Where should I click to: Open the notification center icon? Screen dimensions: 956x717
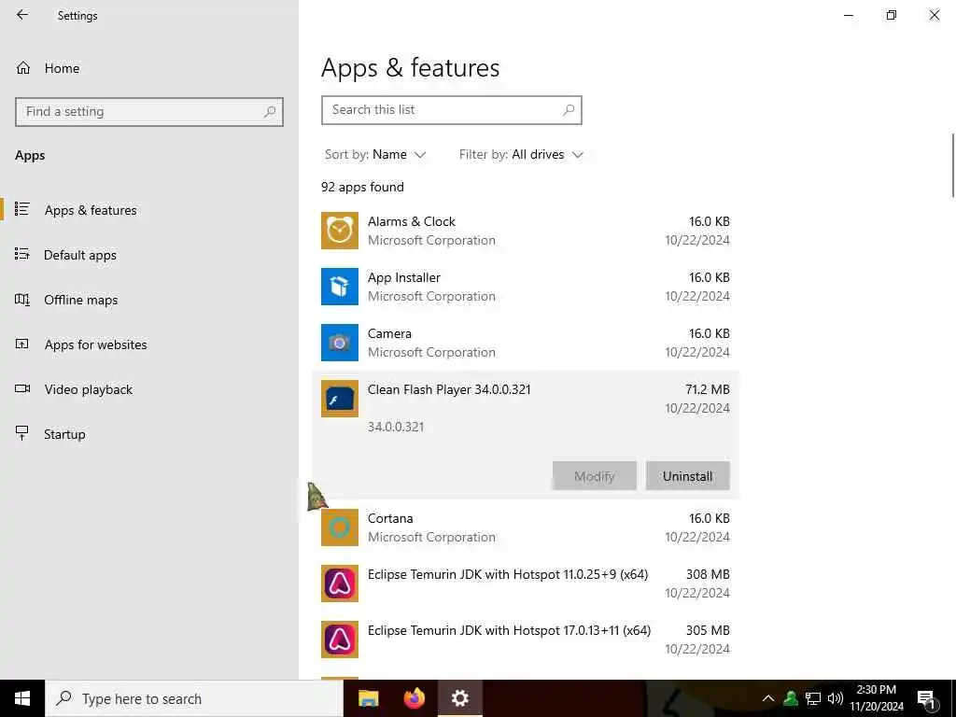926,699
